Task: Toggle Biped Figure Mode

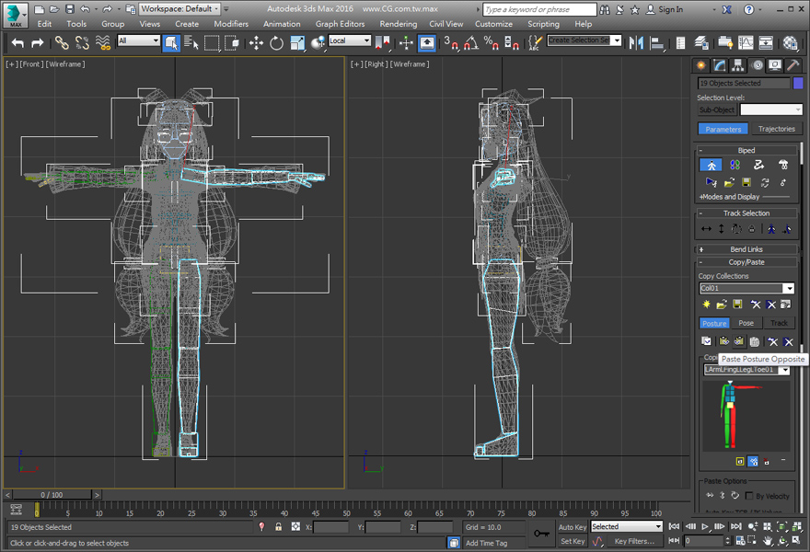Action: click(712, 165)
